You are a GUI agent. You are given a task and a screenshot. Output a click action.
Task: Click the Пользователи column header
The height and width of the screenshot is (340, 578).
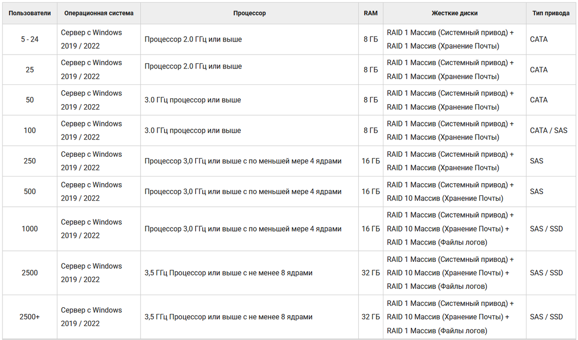(29, 14)
